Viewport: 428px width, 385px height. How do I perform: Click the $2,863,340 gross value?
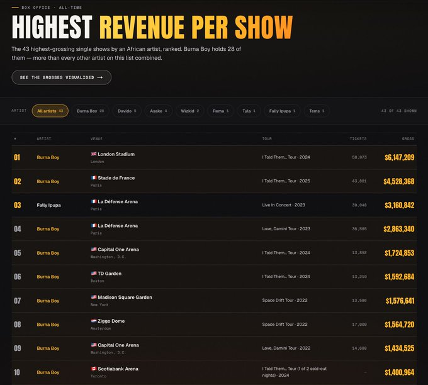[x=399, y=228]
